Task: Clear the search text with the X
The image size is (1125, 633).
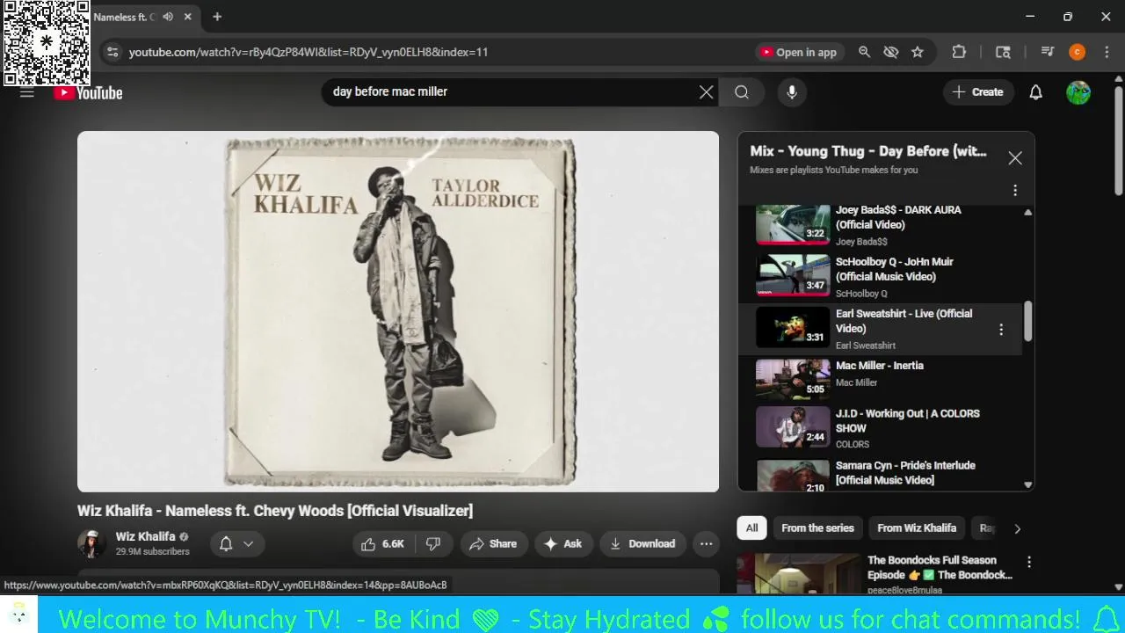Action: (706, 91)
